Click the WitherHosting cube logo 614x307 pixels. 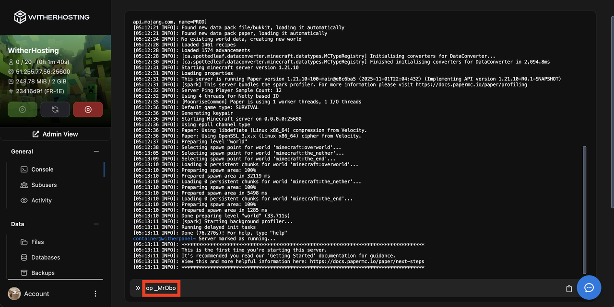tap(20, 17)
